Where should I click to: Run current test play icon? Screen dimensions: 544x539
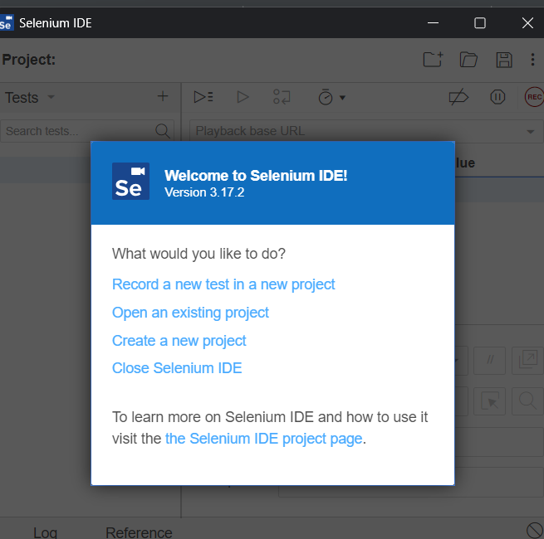243,97
